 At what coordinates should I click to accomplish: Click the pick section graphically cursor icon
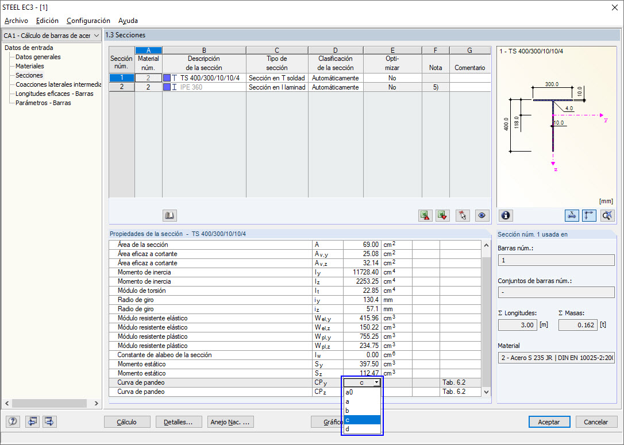463,215
